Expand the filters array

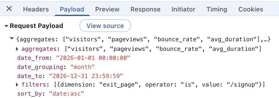click(x=17, y=85)
